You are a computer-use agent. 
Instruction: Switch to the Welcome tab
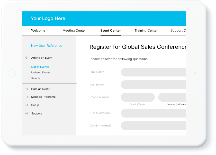click(x=38, y=30)
